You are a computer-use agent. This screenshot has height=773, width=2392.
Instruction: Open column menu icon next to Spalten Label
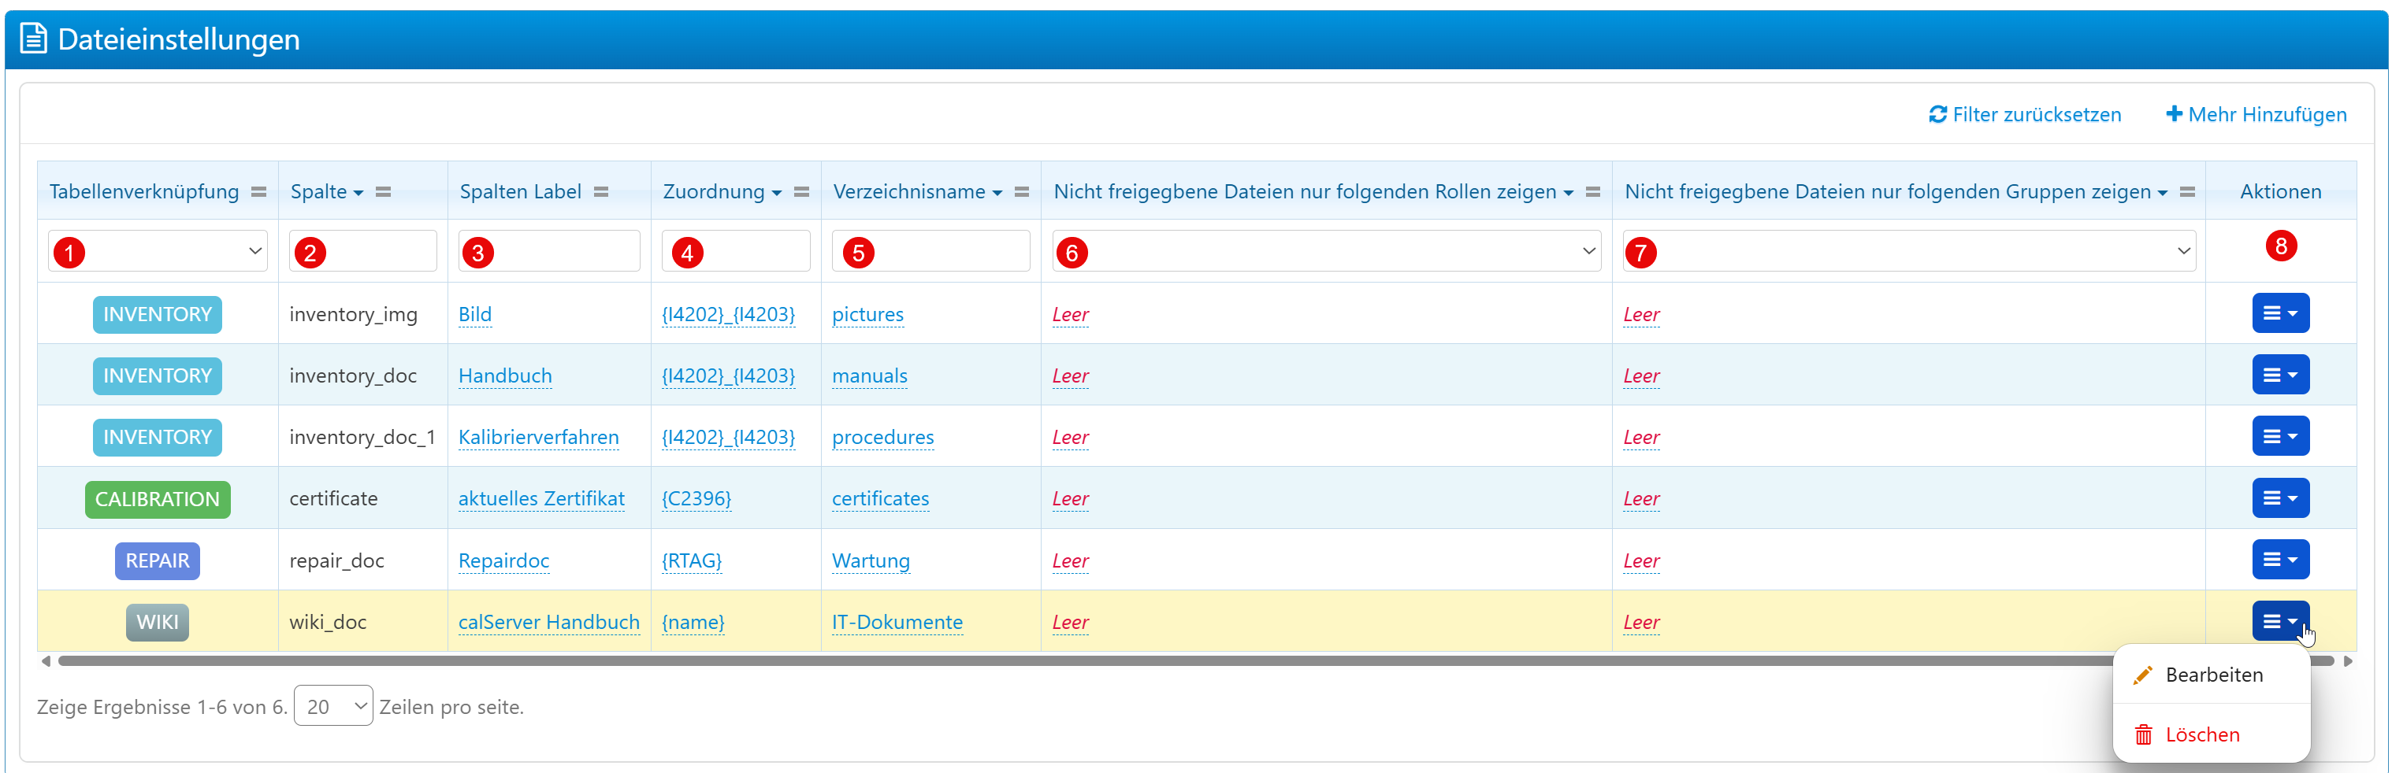(x=602, y=192)
